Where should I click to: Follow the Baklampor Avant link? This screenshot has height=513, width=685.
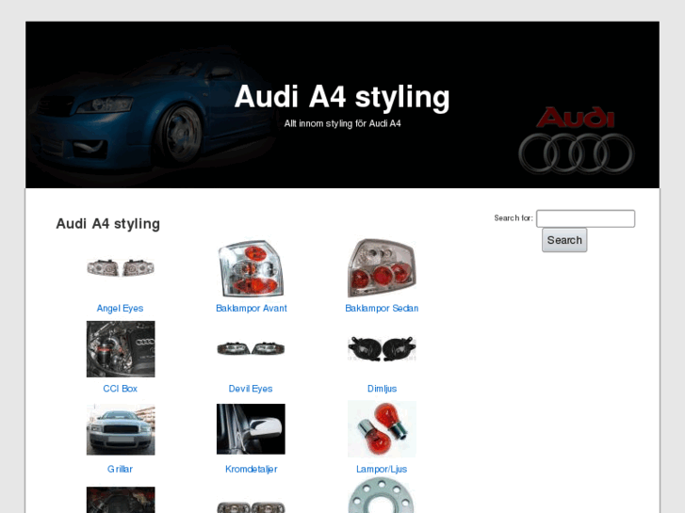(252, 308)
